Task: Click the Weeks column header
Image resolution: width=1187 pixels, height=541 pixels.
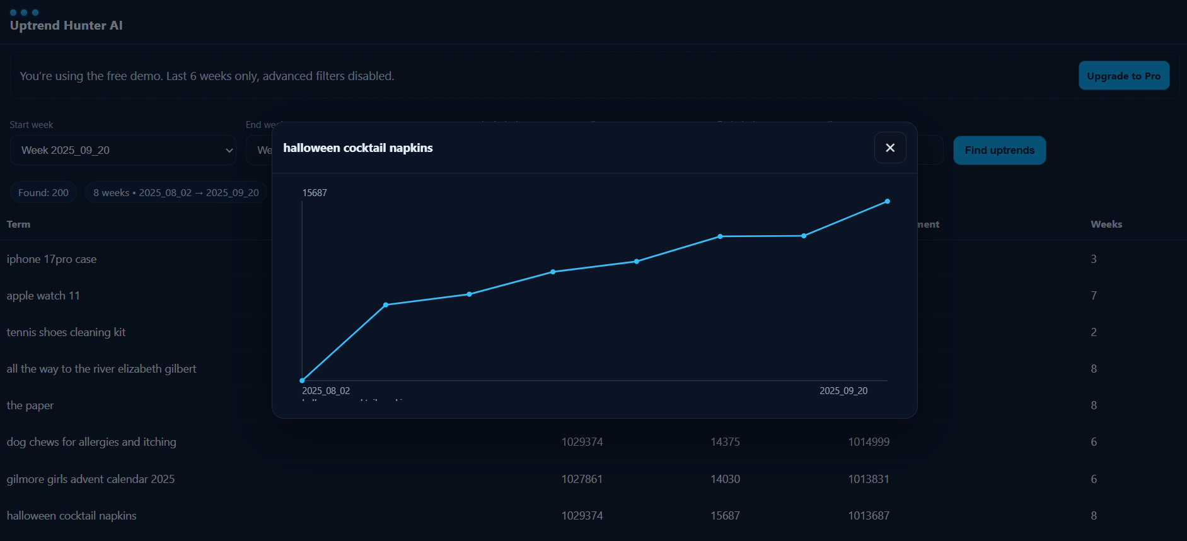Action: [x=1106, y=224]
